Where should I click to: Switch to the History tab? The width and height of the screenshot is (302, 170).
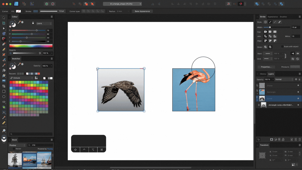pyautogui.click(x=263, y=74)
